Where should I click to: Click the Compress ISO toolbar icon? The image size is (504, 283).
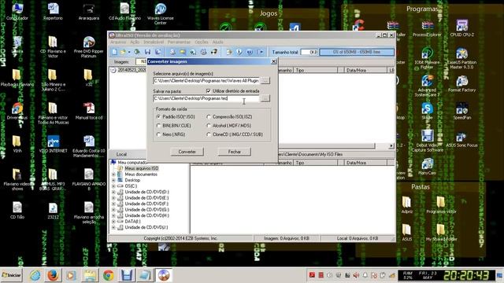183,52
